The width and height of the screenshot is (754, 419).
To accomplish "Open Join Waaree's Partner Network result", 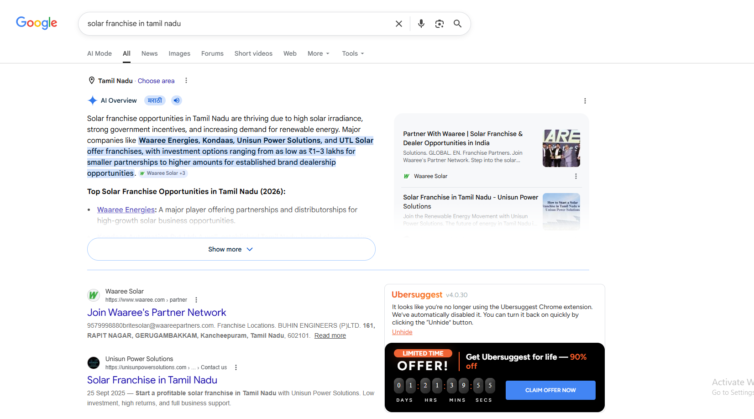I will pyautogui.click(x=157, y=313).
